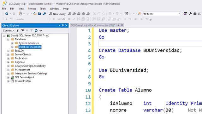Refresh the Object Explorer tree
Image resolution: width=202 pixels, height=114 pixels.
point(36,30)
